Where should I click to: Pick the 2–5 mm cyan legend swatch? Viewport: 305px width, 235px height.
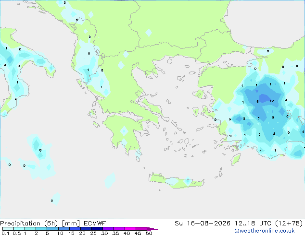click(41, 229)
